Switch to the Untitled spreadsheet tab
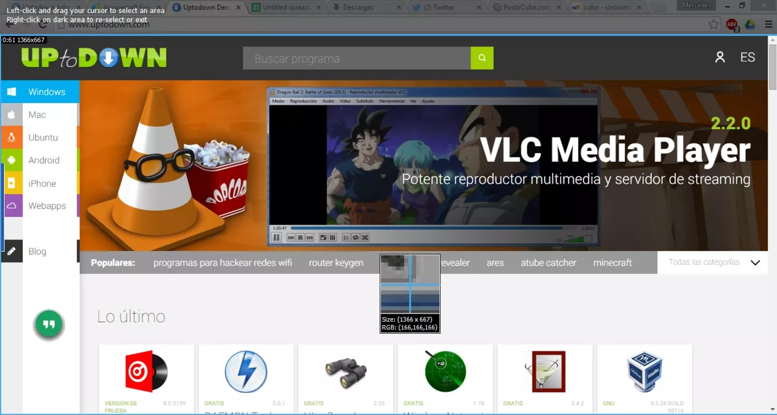Screen dimensions: 777x415 pos(287,7)
